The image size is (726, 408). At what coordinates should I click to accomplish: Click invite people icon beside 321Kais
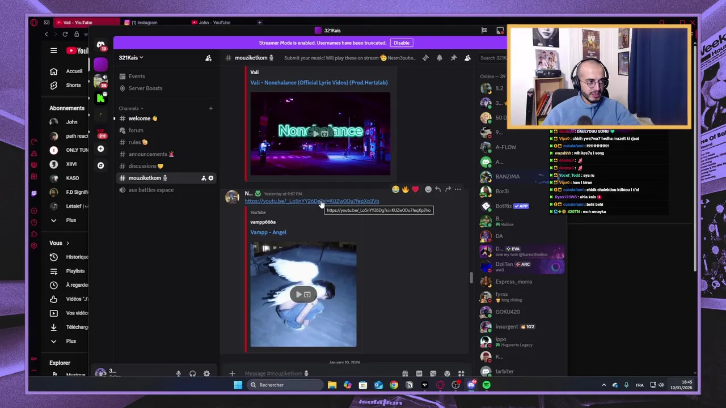[x=208, y=58]
